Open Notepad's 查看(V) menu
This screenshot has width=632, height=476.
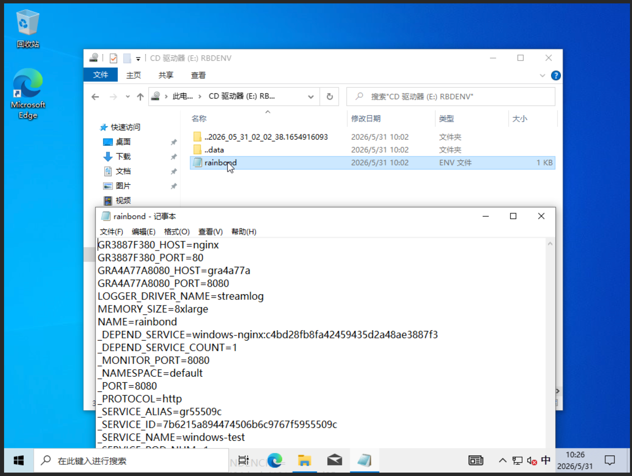[210, 232]
